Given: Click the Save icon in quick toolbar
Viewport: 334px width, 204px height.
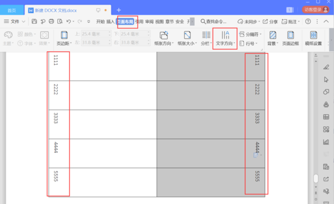Looking at the screenshot, I should (35, 21).
